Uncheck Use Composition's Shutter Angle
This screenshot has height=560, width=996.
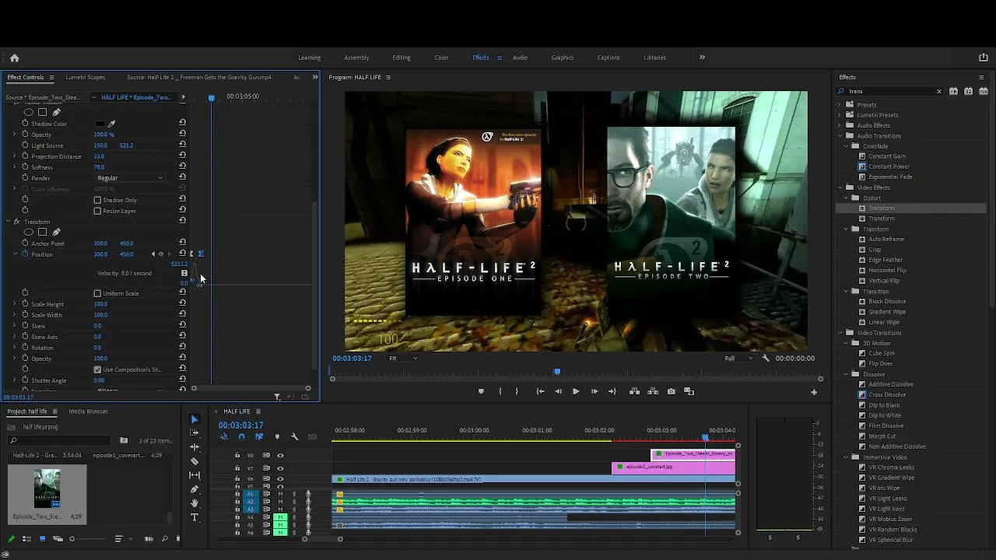tap(97, 369)
